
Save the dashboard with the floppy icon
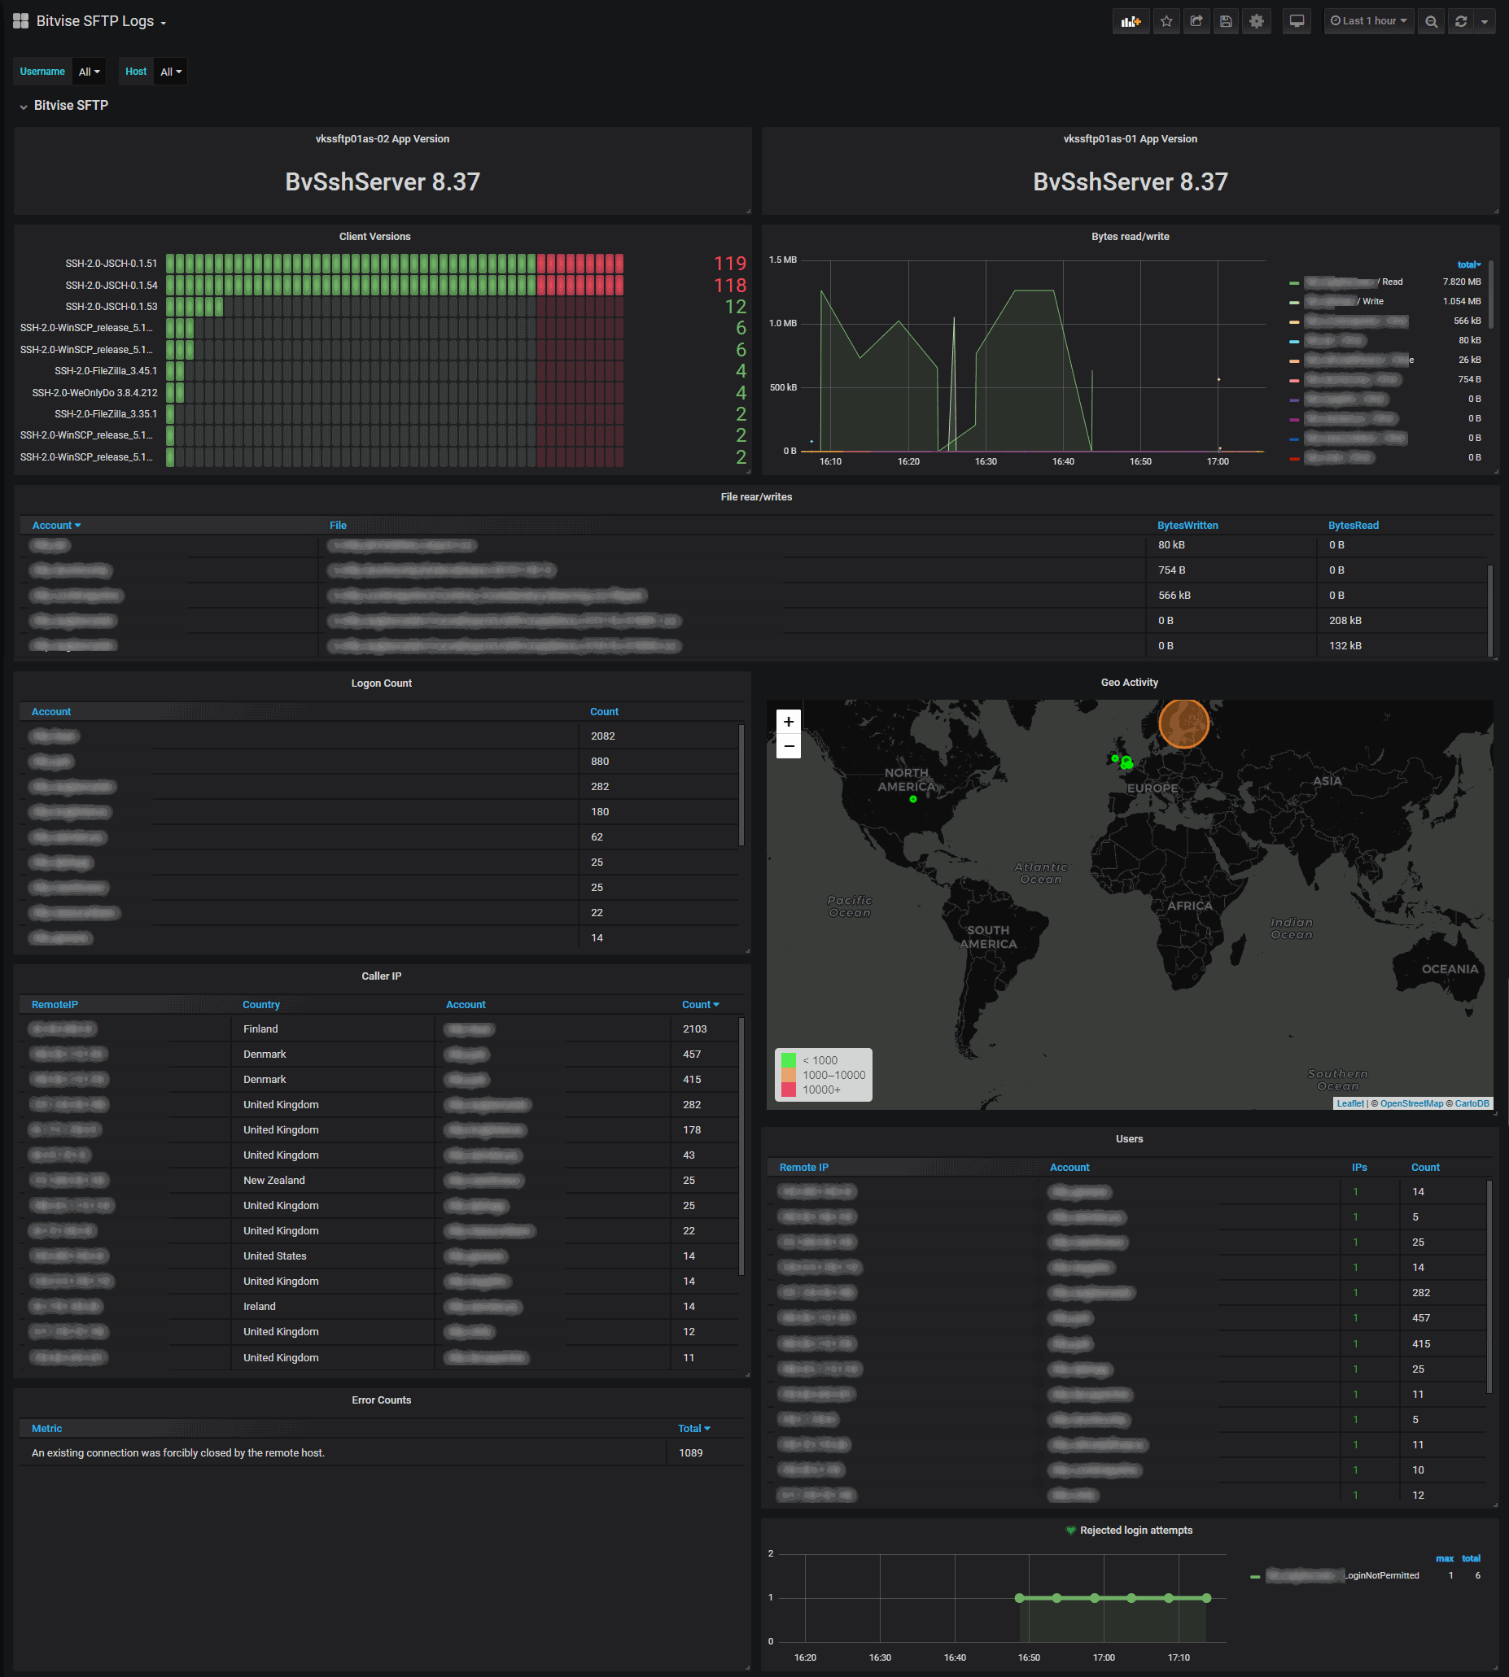1227,21
